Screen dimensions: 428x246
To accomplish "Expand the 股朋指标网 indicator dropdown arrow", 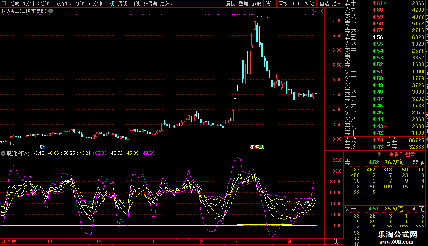I will (x=3, y=153).
